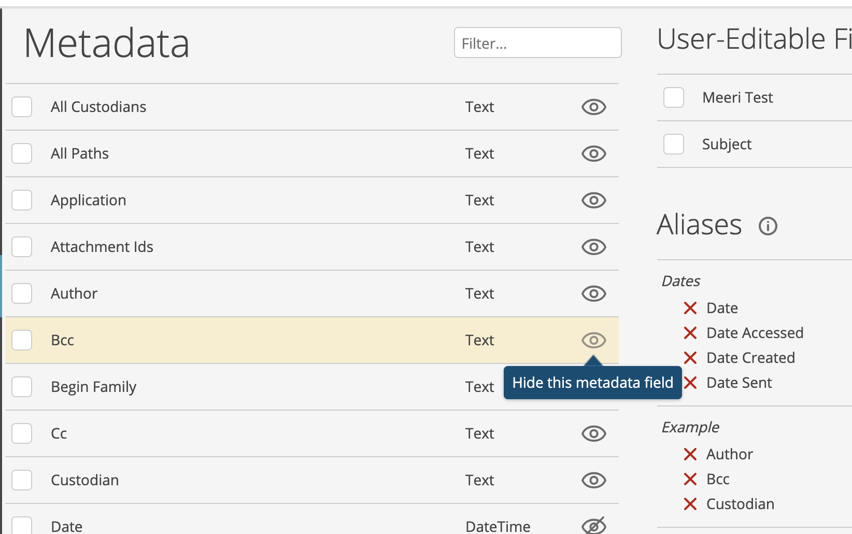Viewport: 852px width, 534px height.
Task: Remove the Bcc alias under Example
Action: (x=690, y=479)
